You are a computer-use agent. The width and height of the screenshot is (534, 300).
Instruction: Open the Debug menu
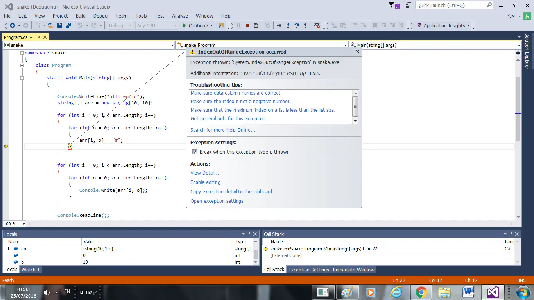pos(100,16)
